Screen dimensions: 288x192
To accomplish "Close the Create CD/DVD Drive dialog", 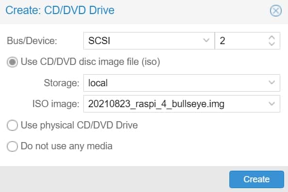I will pyautogui.click(x=275, y=11).
